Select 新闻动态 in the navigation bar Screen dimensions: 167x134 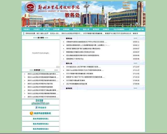click(76, 29)
